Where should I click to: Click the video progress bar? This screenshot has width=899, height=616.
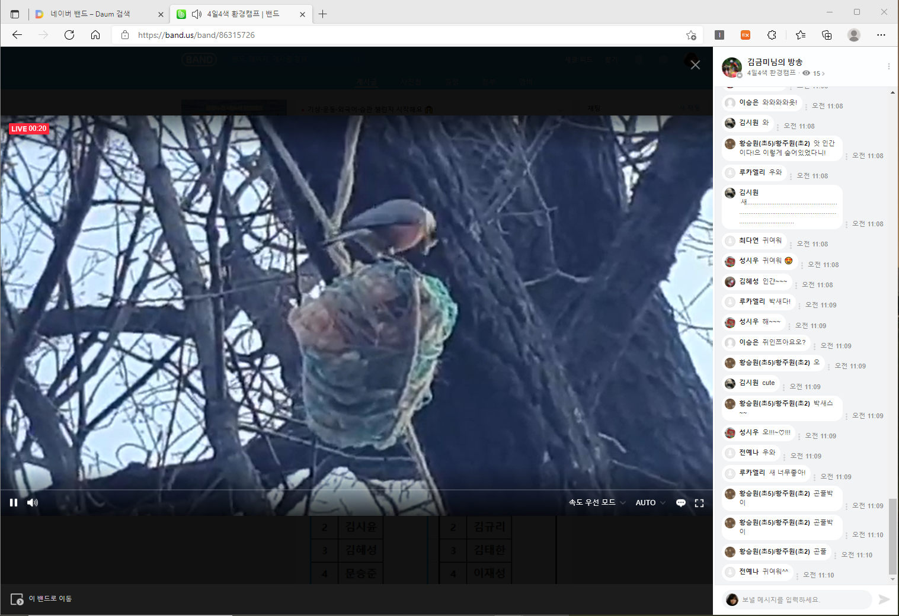pyautogui.click(x=356, y=490)
